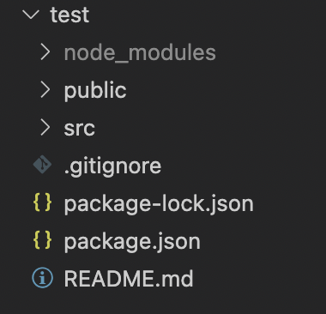Select the dimmed node_modules folder label

140,53
